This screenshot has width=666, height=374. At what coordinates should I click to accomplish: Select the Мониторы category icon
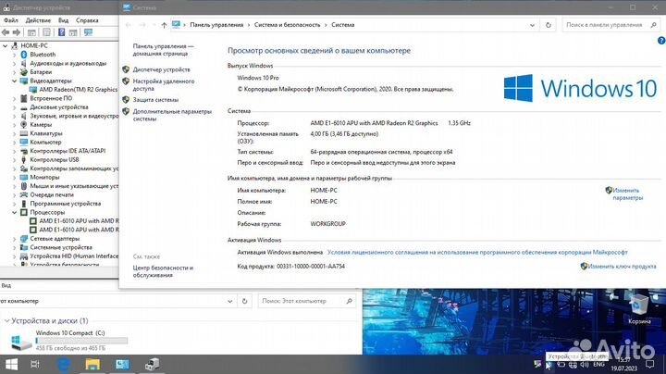coord(24,177)
